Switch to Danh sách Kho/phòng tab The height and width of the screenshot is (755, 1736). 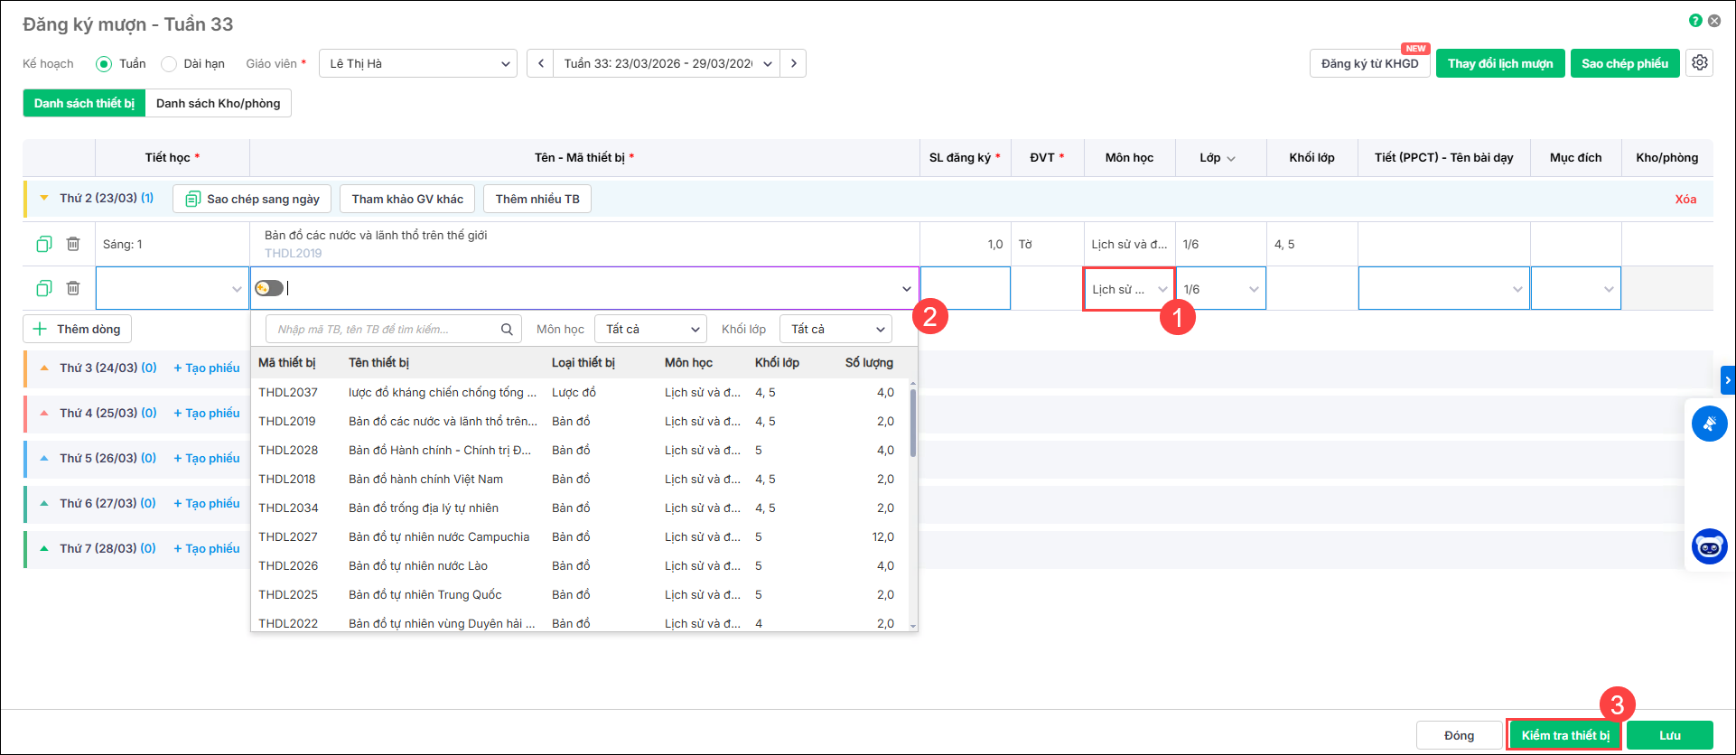(x=218, y=103)
